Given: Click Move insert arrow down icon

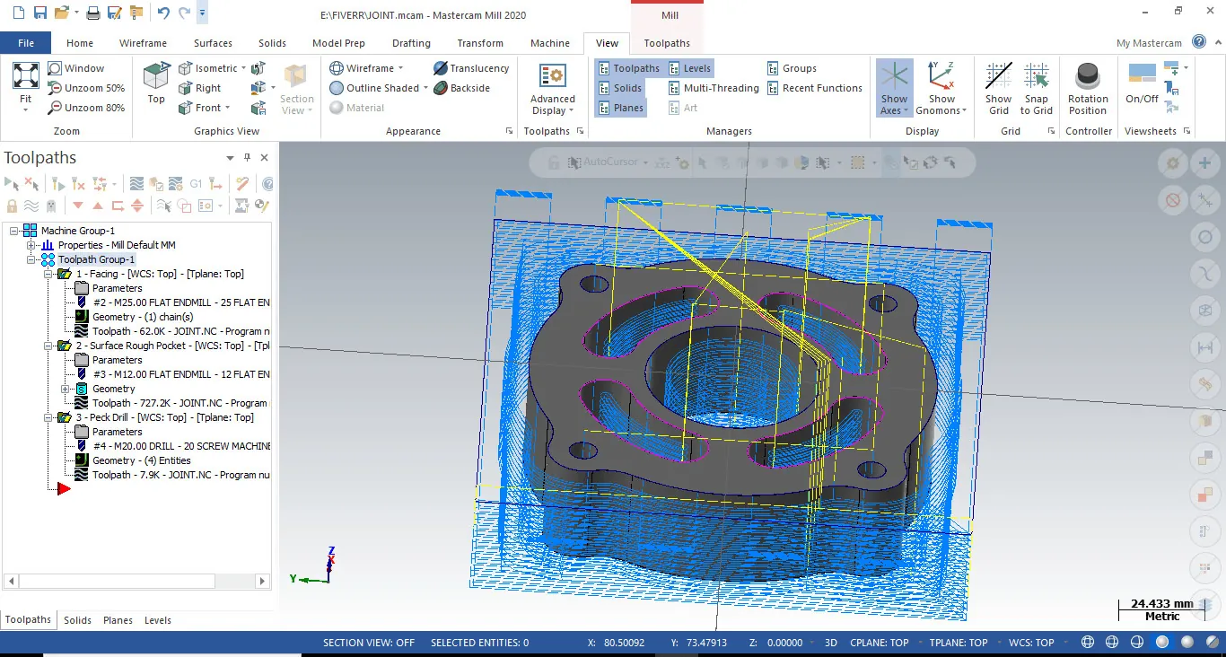Looking at the screenshot, I should point(78,206).
